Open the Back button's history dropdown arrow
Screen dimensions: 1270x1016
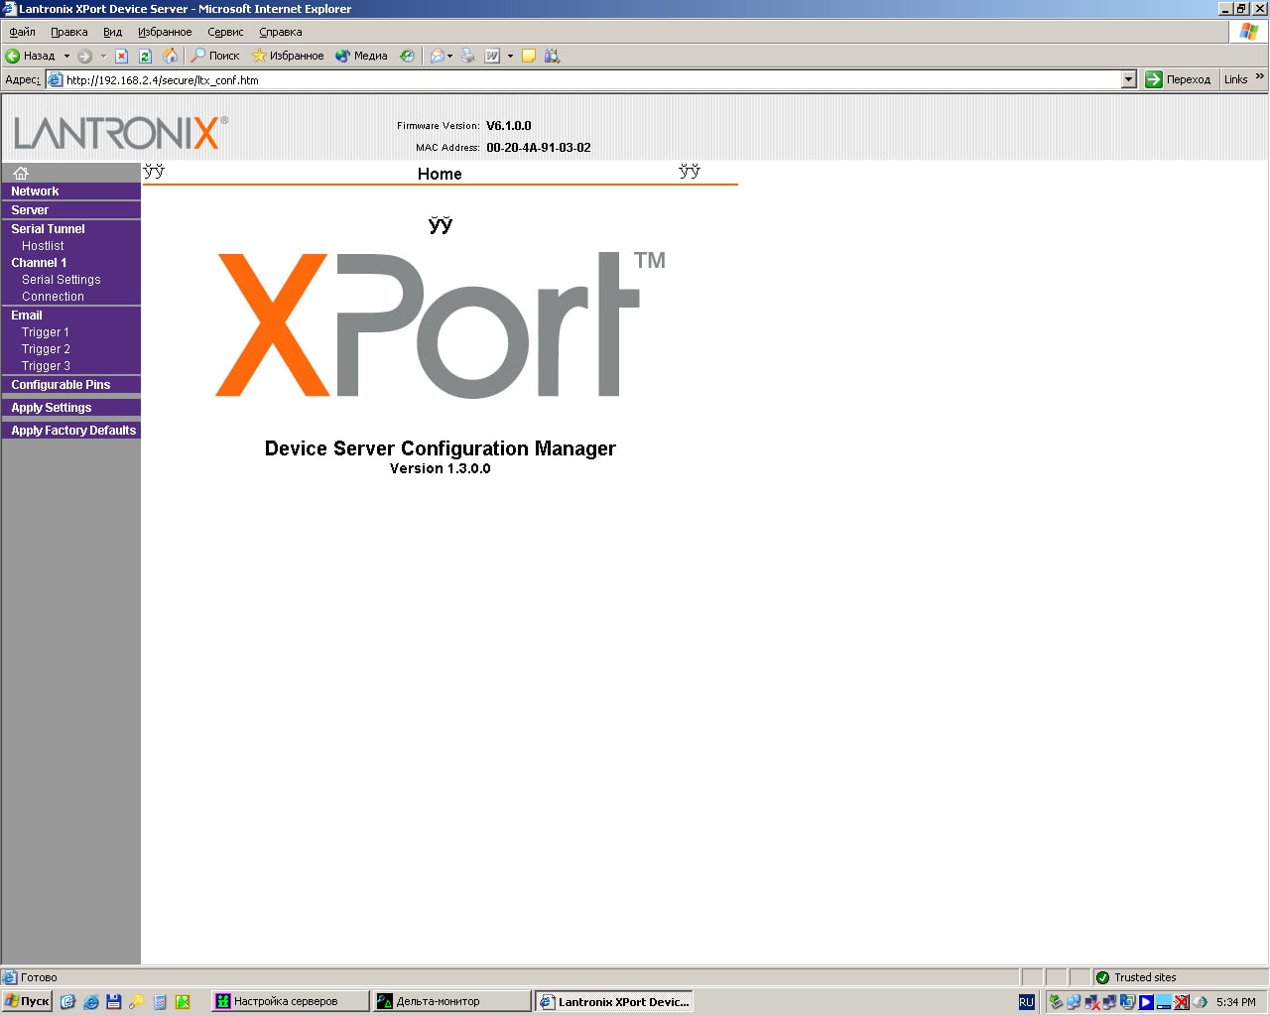coord(67,56)
